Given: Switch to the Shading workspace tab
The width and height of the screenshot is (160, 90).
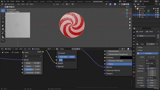Looking at the screenshot, I should pyautogui.click(x=65, y=1).
